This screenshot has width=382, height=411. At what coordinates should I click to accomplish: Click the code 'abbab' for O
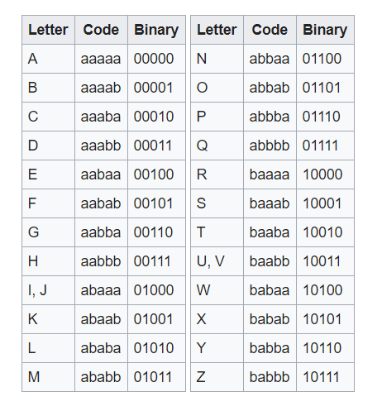270,88
